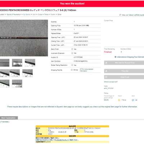
Task: Click the Place Bid button
Action: click(x=124, y=71)
